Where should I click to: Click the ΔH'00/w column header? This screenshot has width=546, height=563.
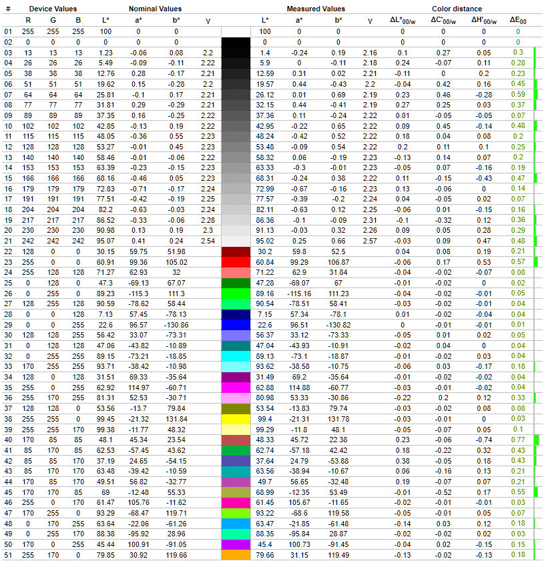pos(484,21)
